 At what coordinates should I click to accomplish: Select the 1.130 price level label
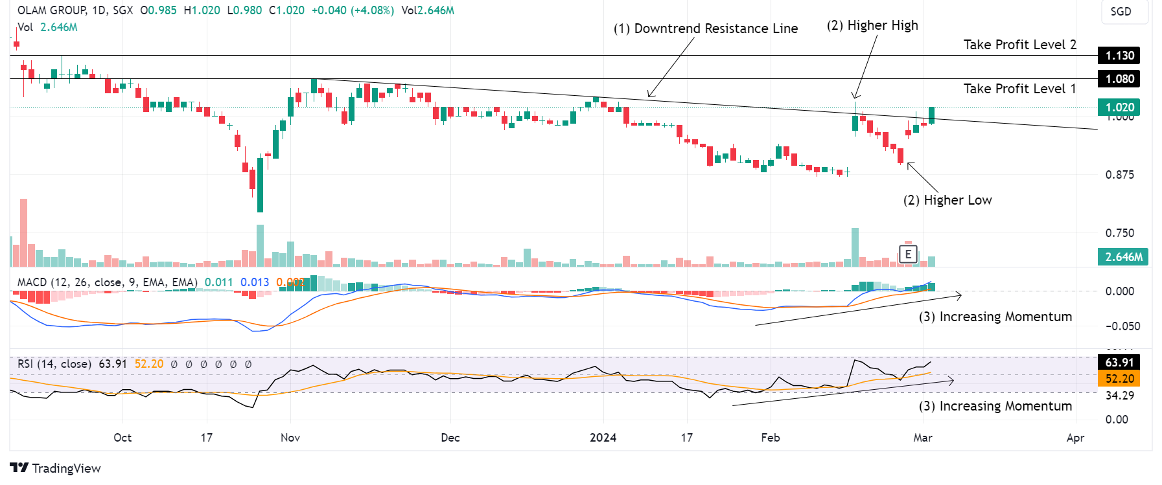tap(1119, 56)
